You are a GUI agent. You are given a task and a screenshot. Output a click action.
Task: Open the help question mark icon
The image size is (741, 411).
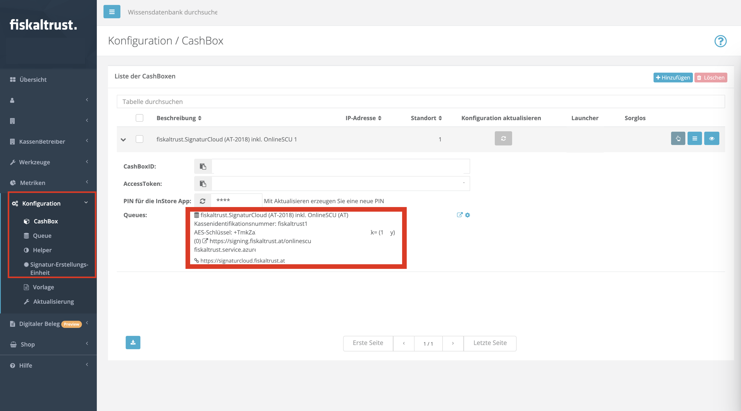point(720,41)
